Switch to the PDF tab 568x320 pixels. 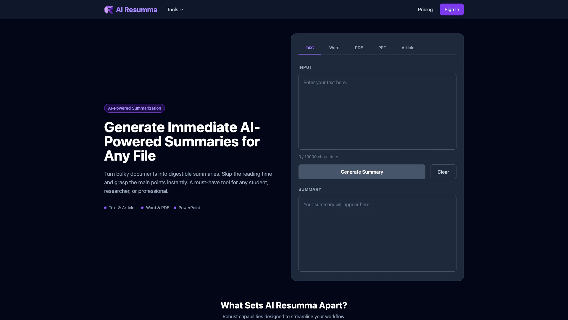click(359, 48)
